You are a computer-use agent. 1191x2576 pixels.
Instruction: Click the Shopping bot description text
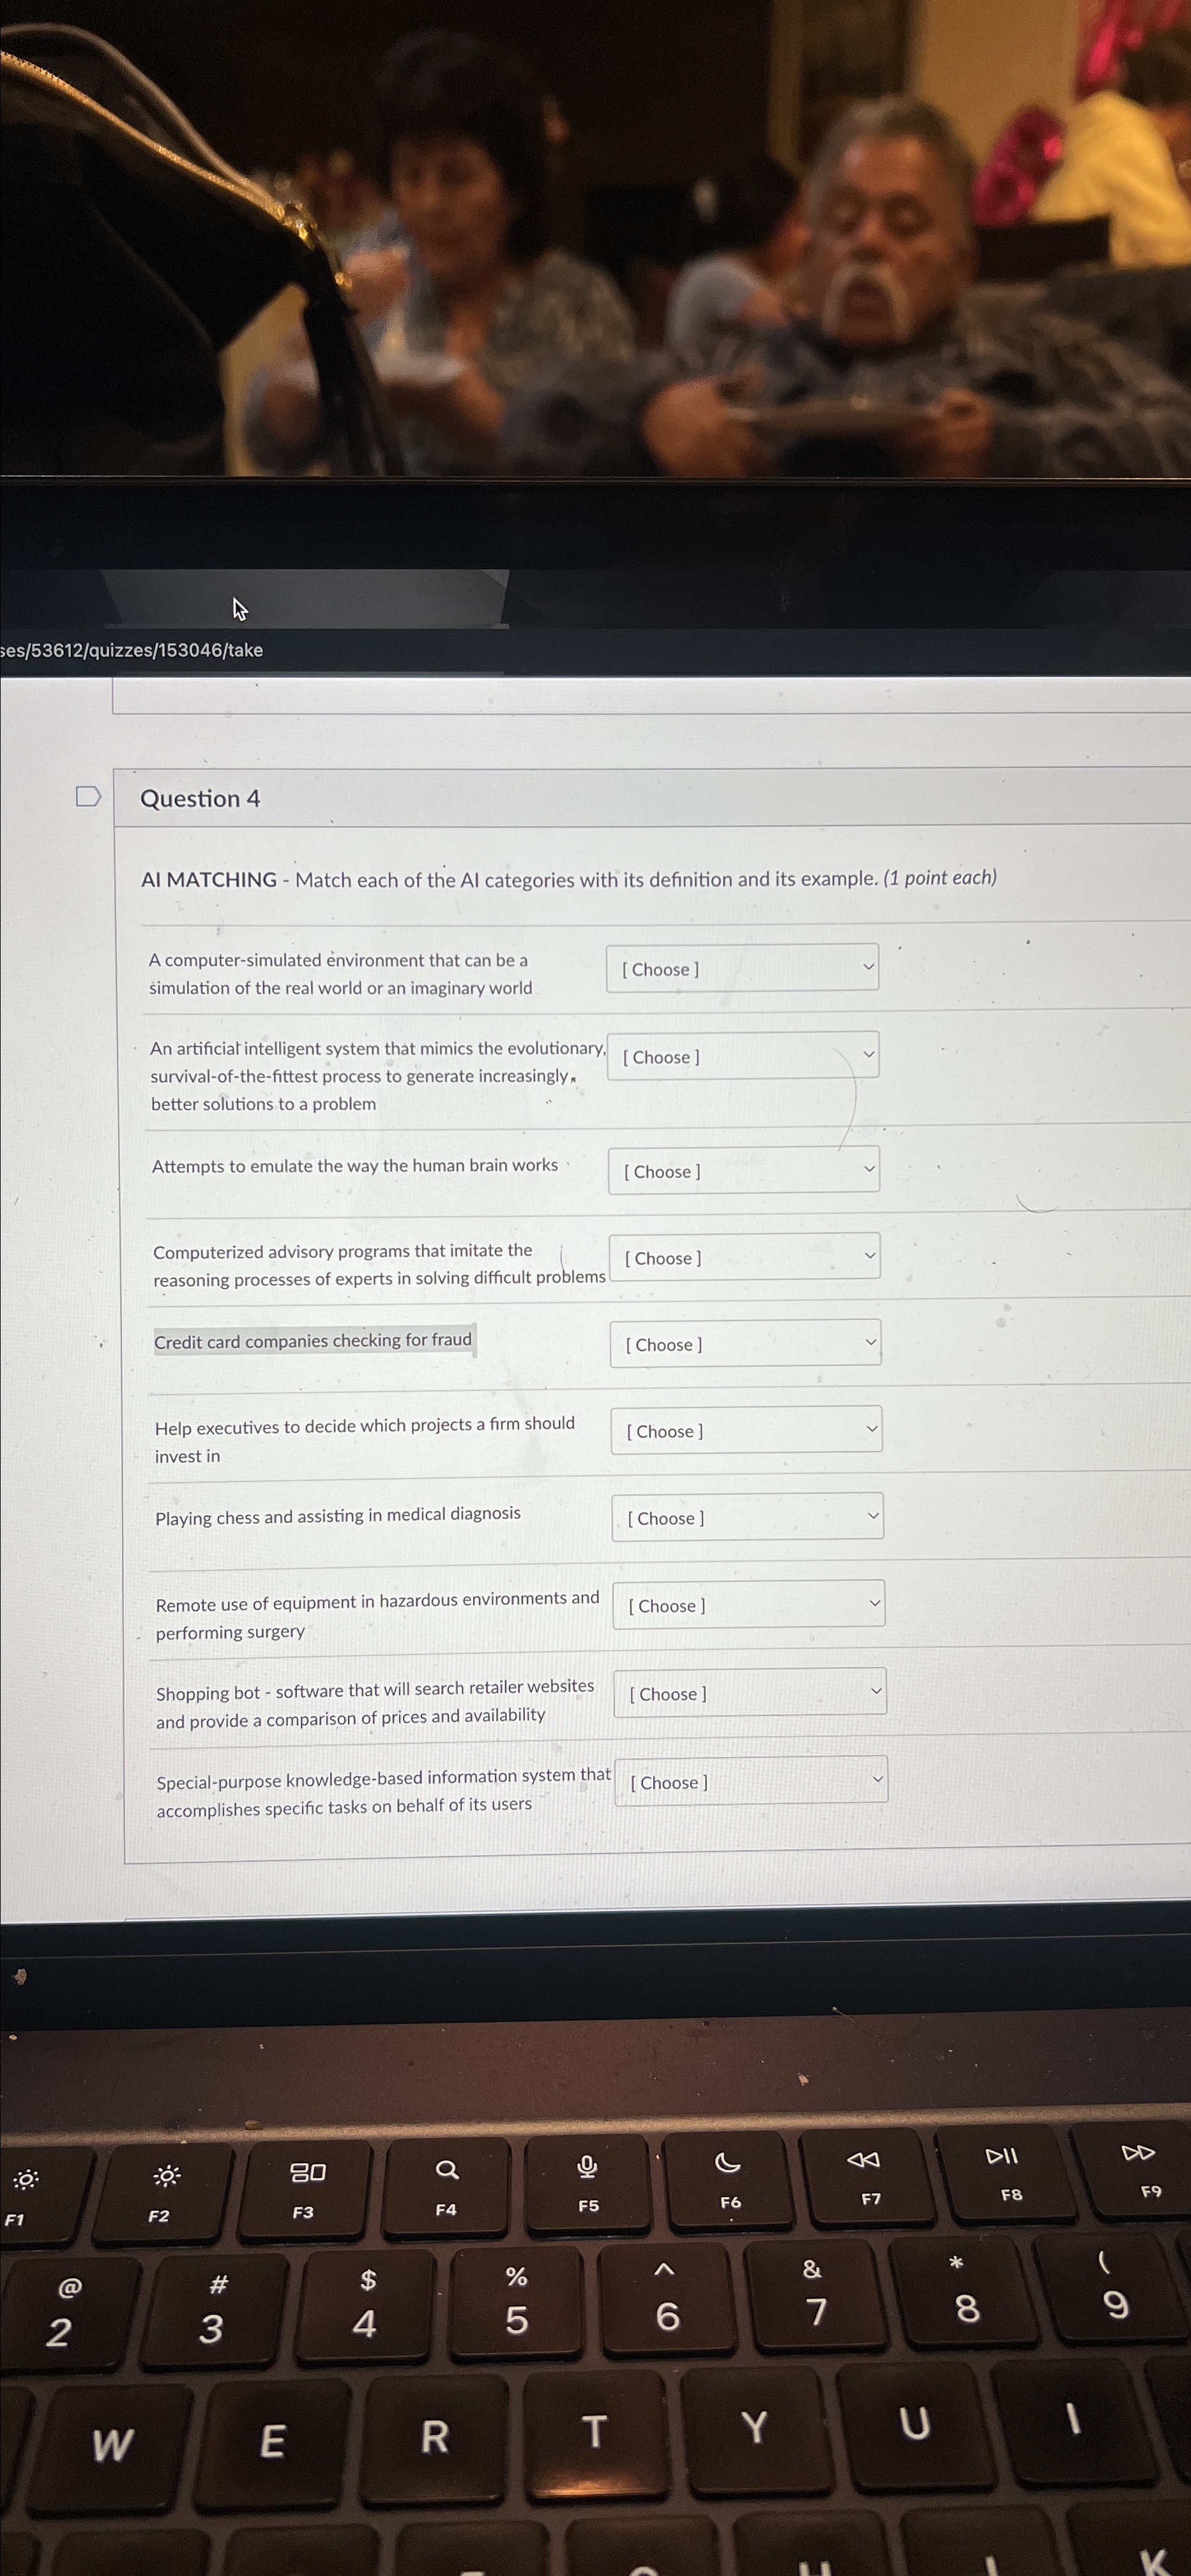[375, 1702]
